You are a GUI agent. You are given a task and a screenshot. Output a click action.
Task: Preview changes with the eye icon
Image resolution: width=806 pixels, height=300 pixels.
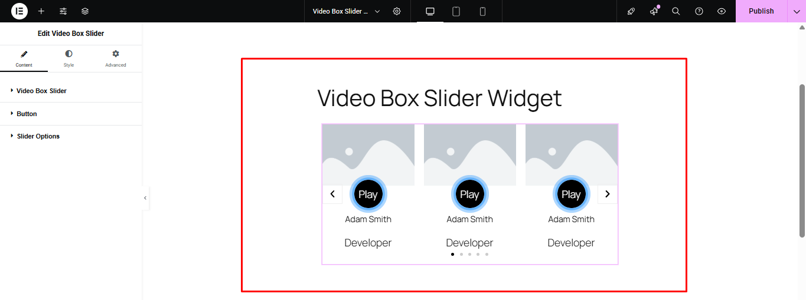click(722, 11)
